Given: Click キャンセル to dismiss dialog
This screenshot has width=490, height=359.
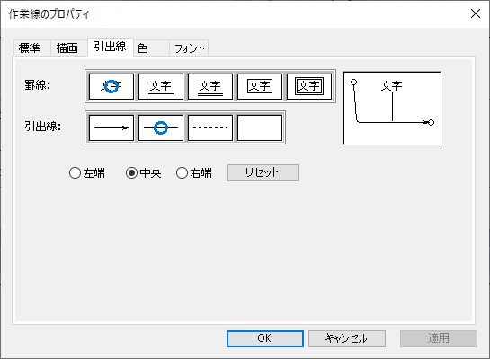Looking at the screenshot, I should pos(347,338).
